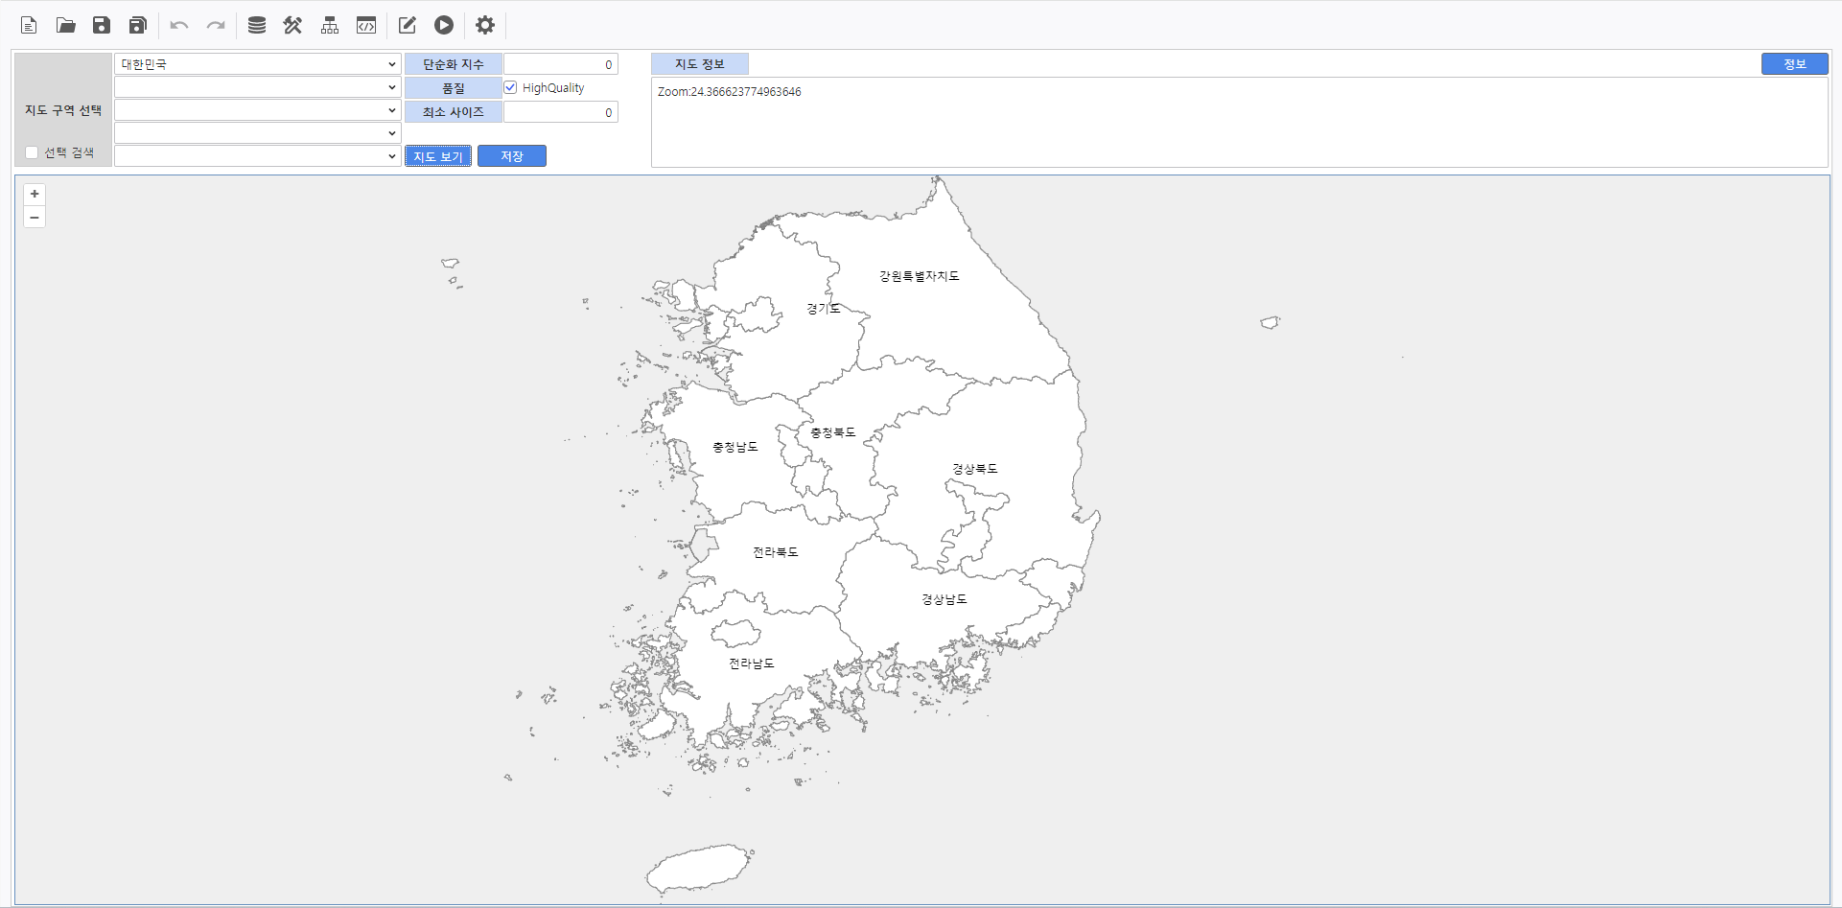Image resolution: width=1842 pixels, height=908 pixels.
Task: Open settings via the gear icon
Action: 485,25
